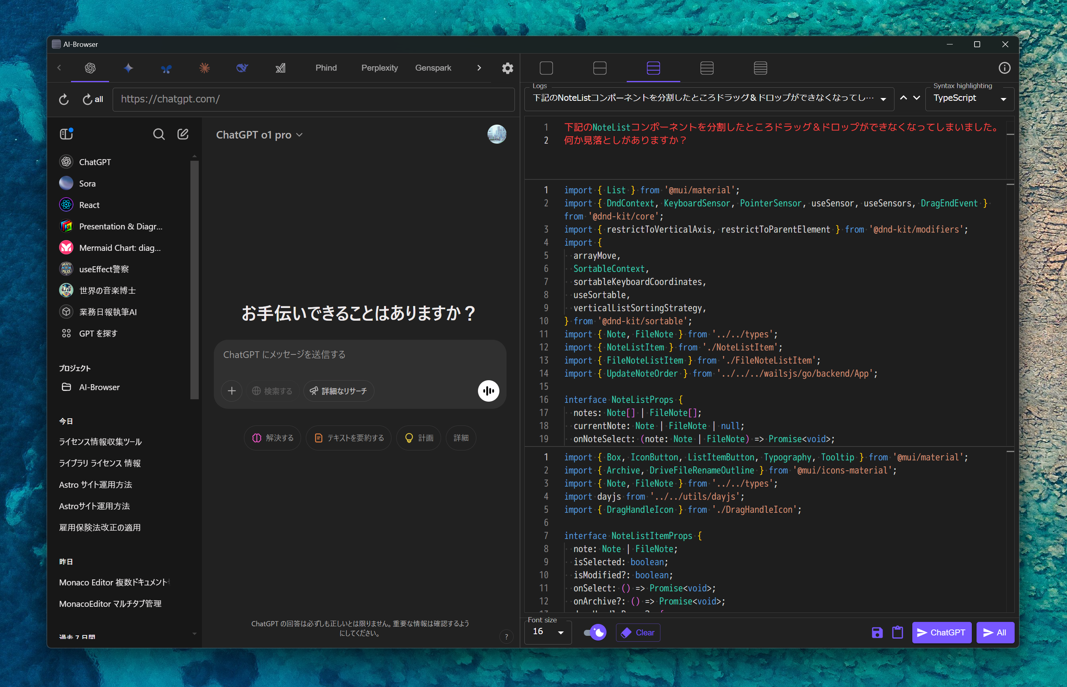
Task: Open the Syntax highlighting TypeScript dropdown
Action: point(969,98)
